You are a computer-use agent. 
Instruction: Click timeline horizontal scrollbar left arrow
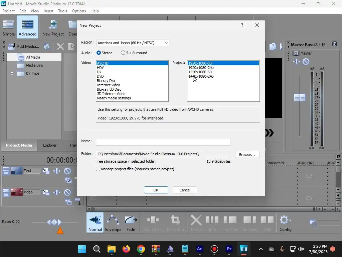pos(89,209)
